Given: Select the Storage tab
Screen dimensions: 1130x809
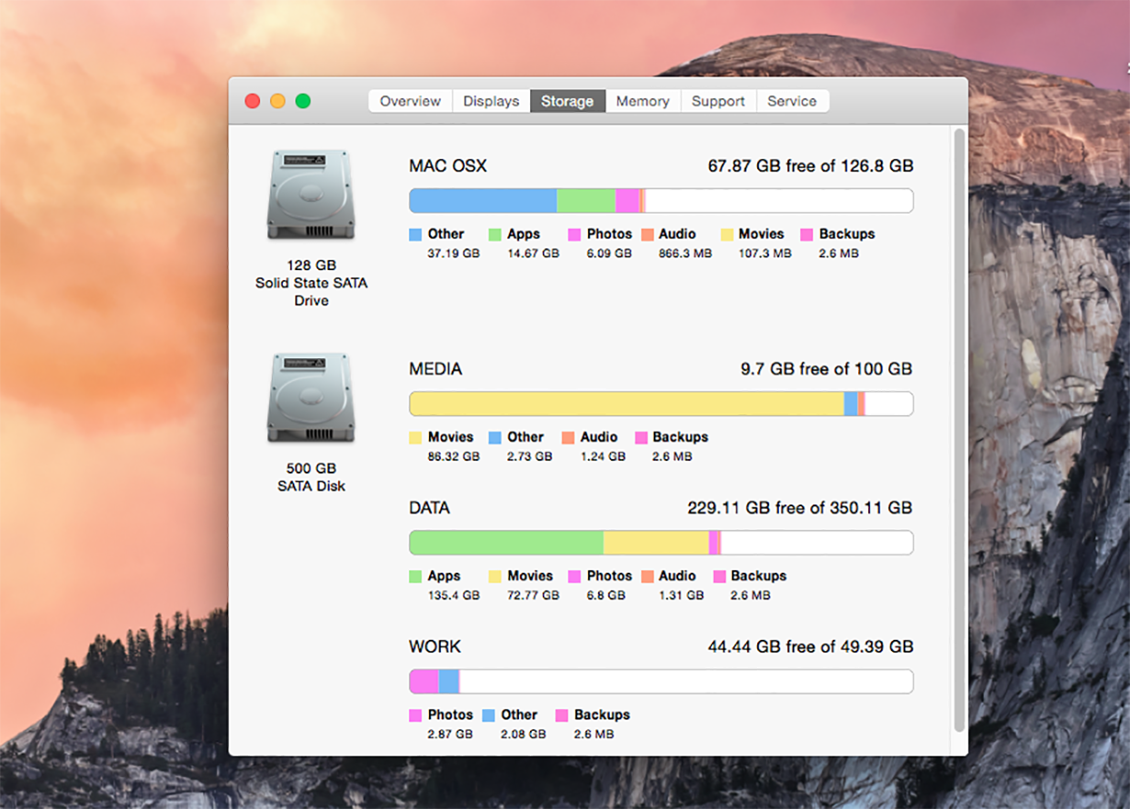Looking at the screenshot, I should point(567,101).
